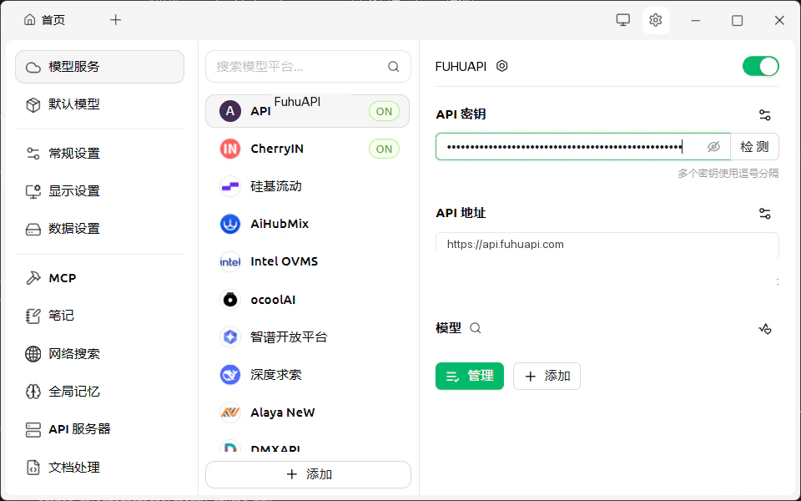
Task: Select the 硅基流动 provider name
Action: click(276, 186)
